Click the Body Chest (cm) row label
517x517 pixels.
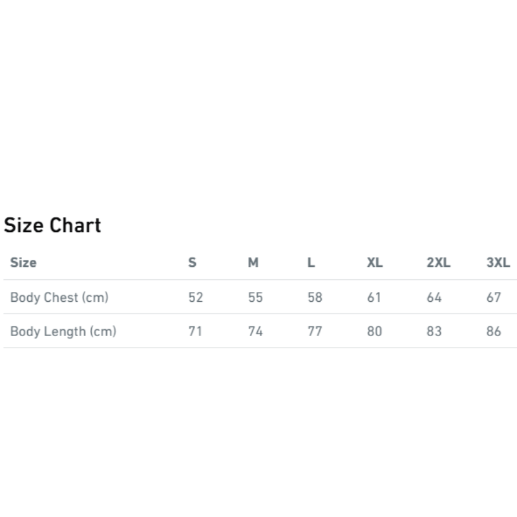[59, 297]
